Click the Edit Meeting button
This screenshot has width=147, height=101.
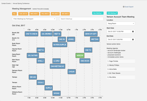[112, 13]
